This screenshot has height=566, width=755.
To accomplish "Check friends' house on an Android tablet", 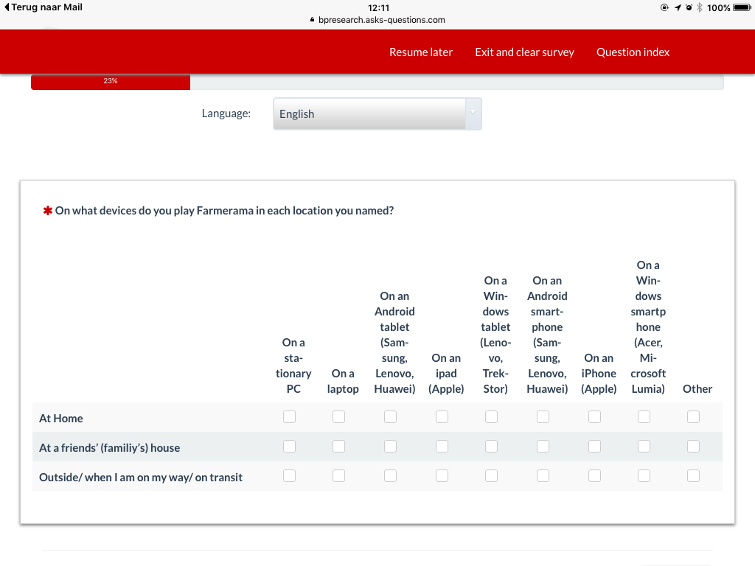I will [391, 447].
